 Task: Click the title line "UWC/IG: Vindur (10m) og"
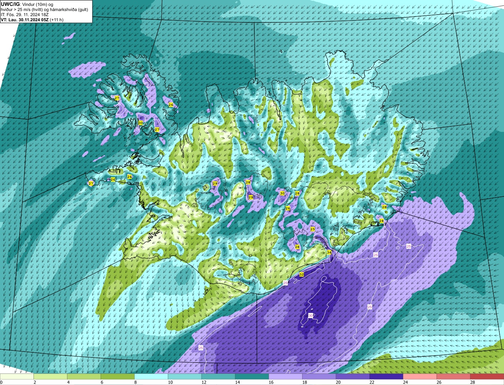tap(27, 4)
